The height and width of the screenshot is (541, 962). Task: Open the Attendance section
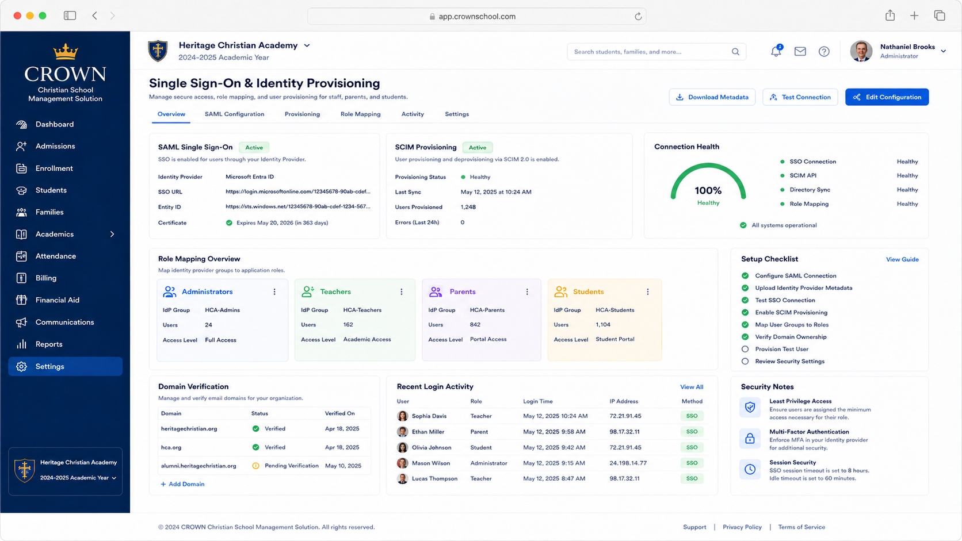coord(65,256)
